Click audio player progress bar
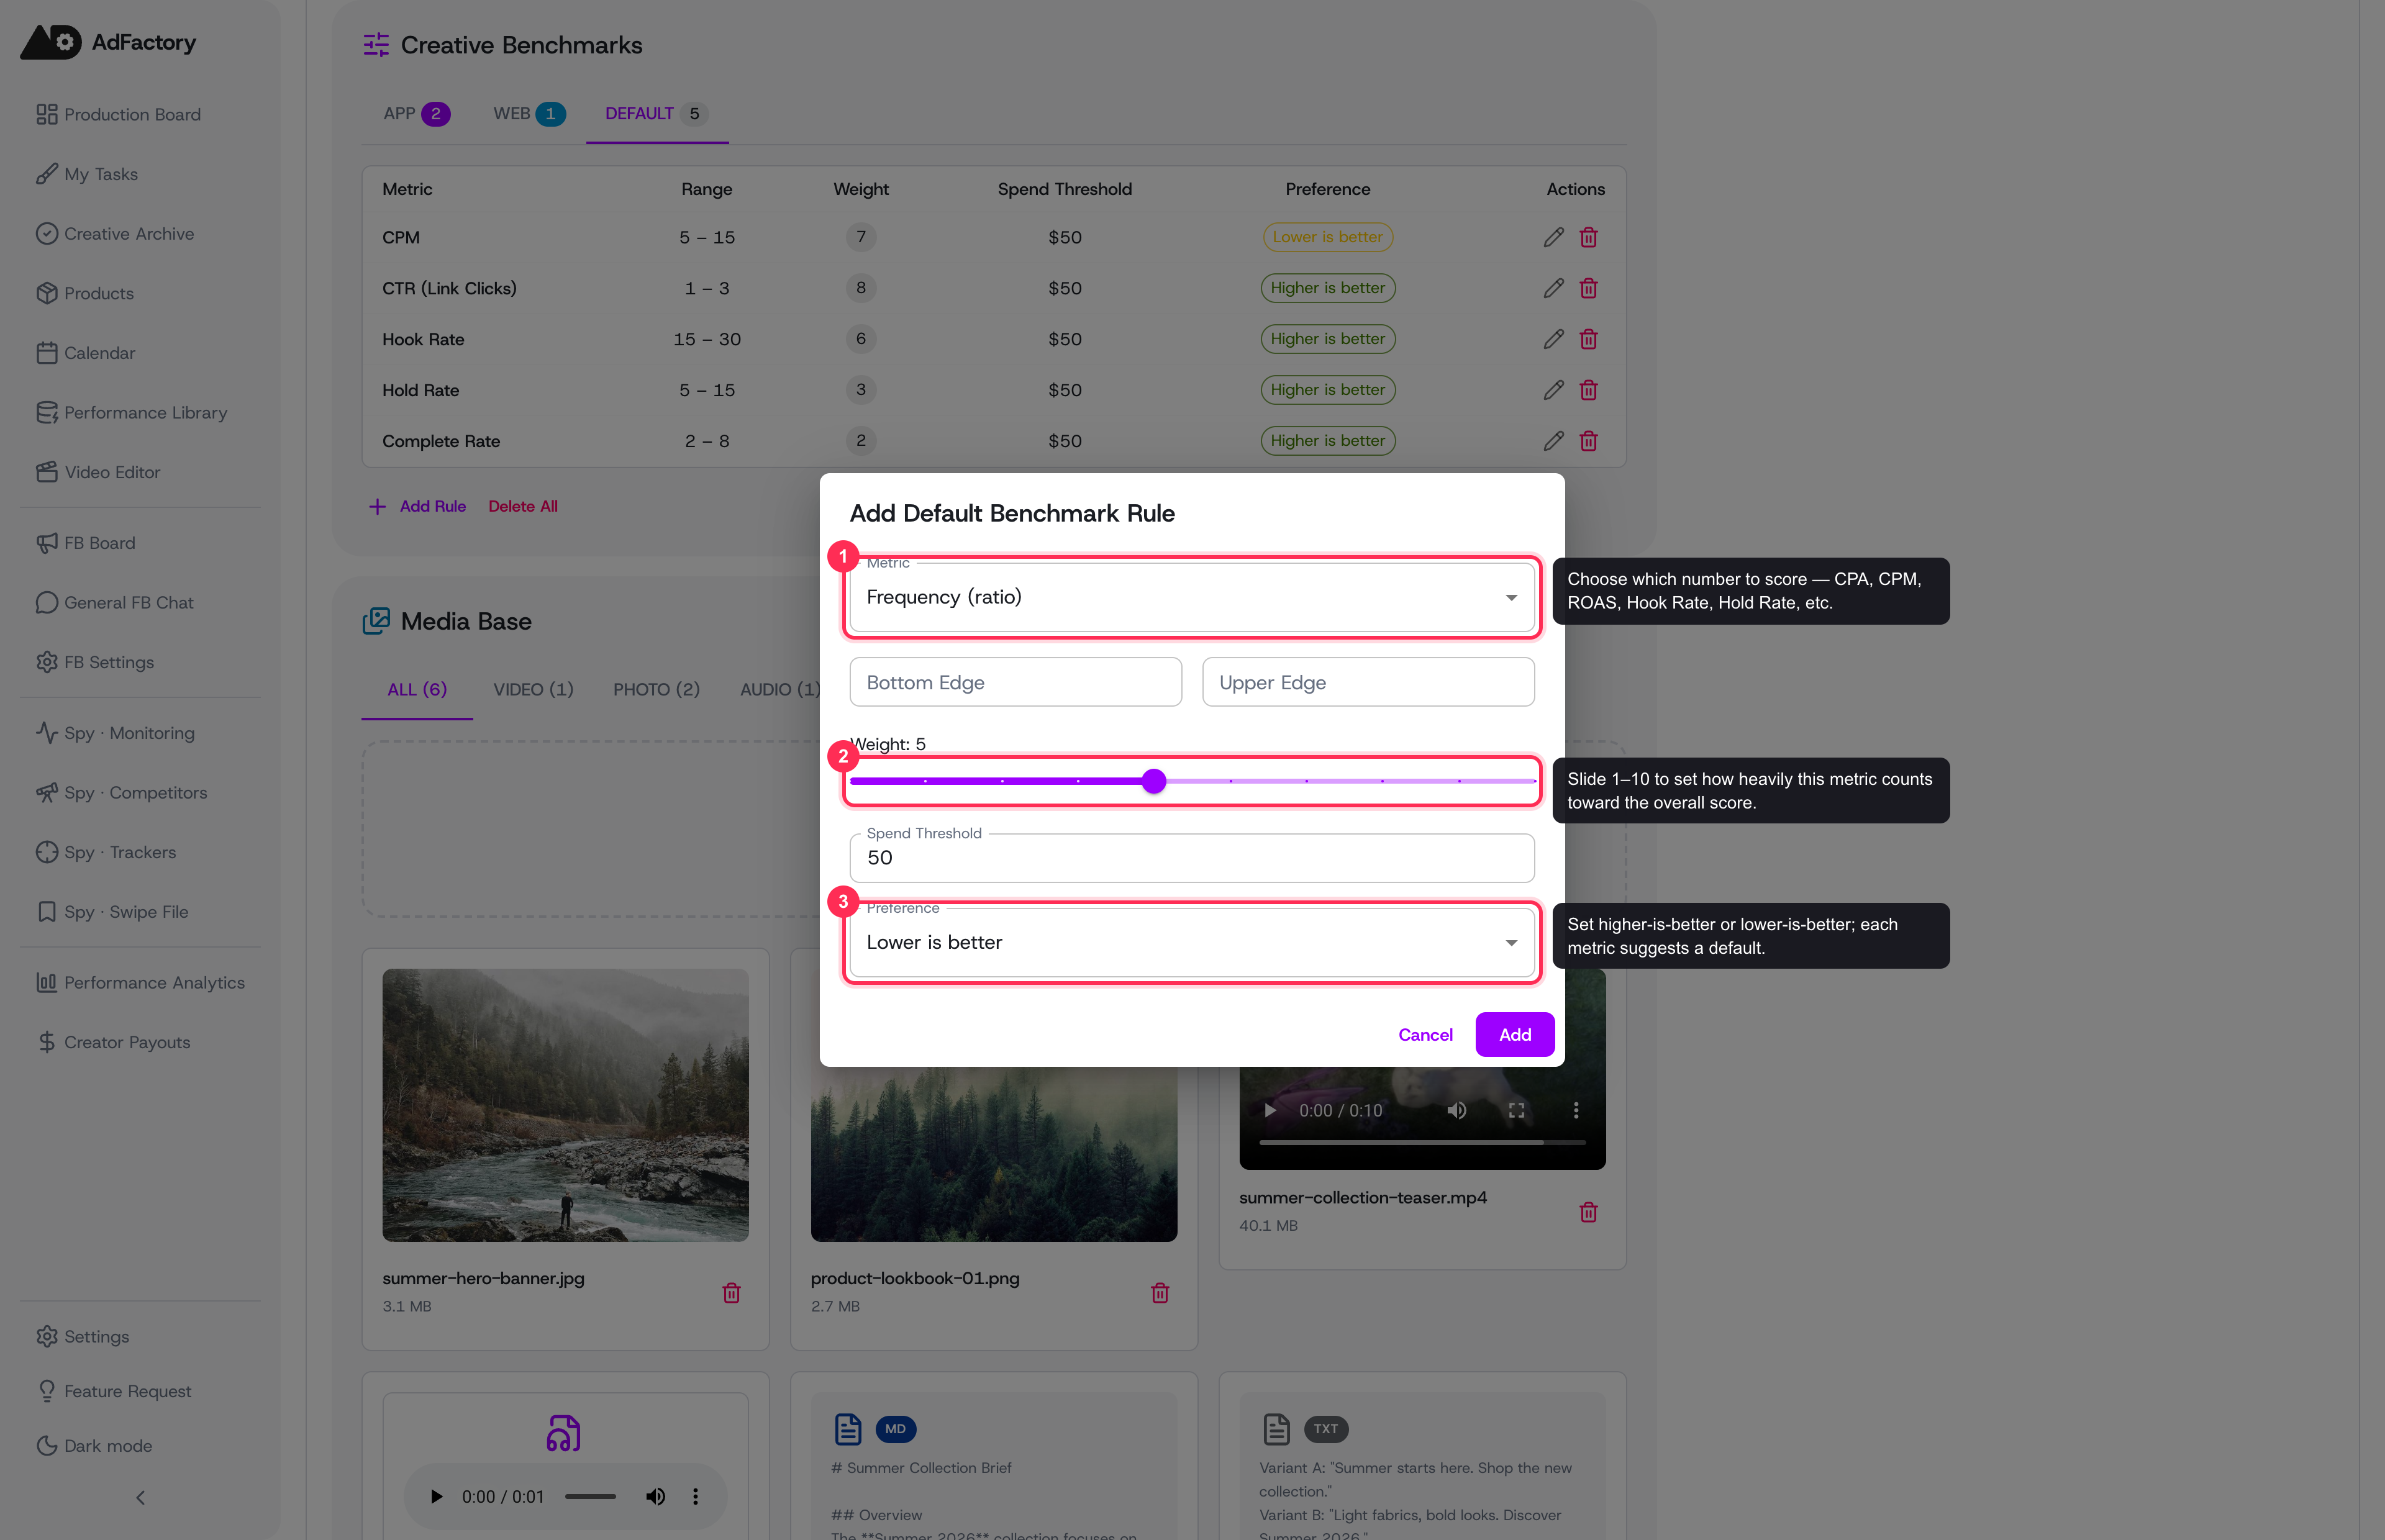 tap(590, 1497)
